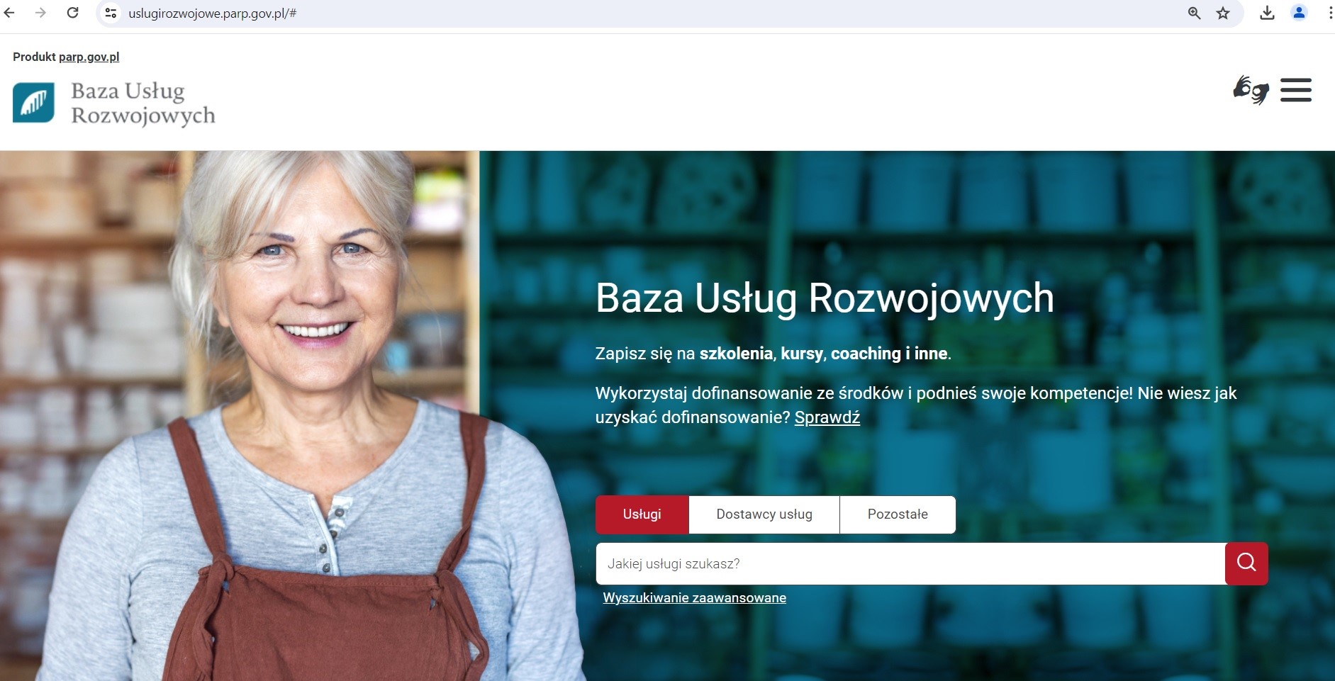Click the Baza Usług Rozwojowych logo

114,103
